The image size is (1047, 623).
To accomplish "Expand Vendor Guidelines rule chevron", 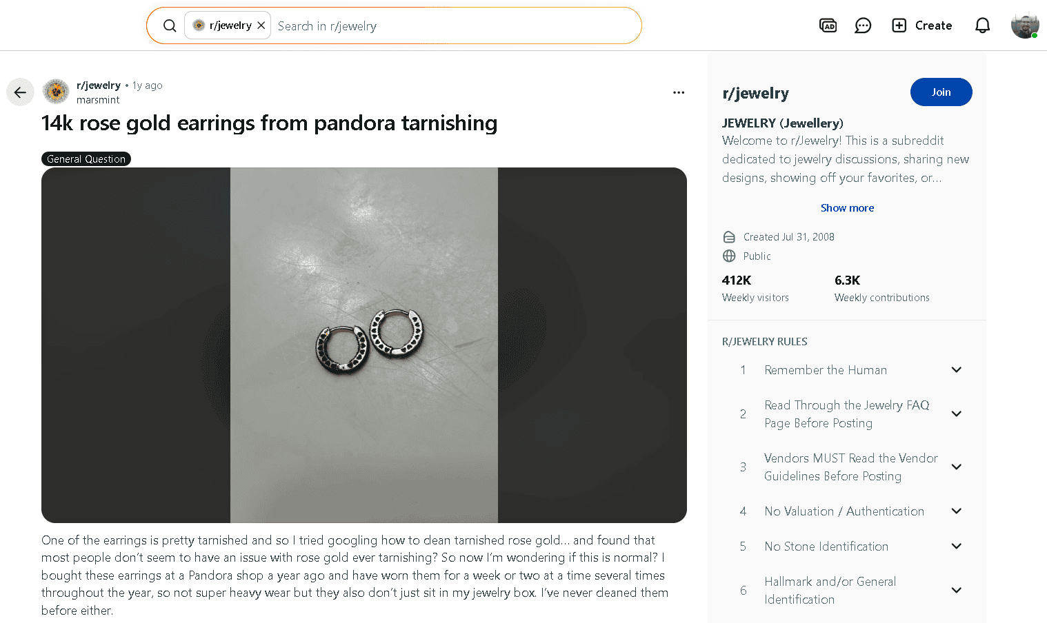I will (956, 467).
